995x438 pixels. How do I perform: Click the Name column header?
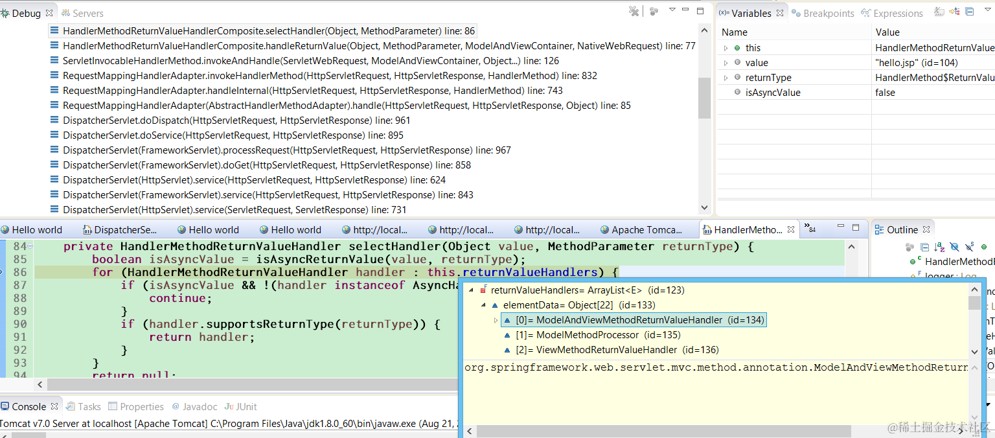[x=794, y=32]
